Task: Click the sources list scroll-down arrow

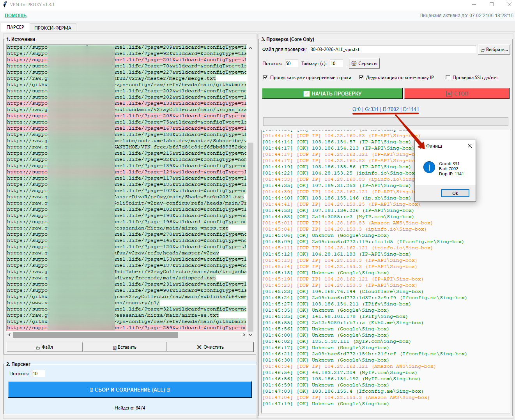Action: tap(250, 335)
